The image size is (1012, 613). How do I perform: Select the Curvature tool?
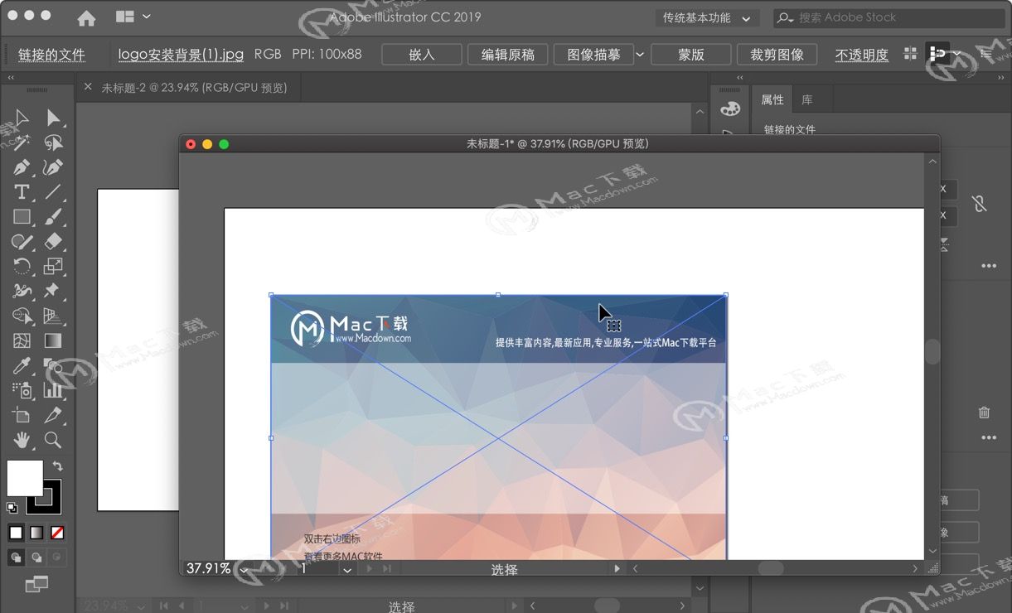[53, 167]
